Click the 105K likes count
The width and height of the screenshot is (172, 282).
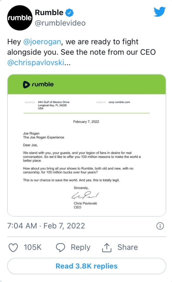[x=33, y=247]
